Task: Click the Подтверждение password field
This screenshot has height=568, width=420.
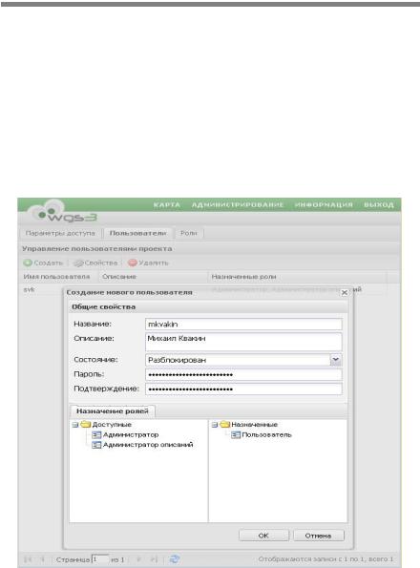Action: click(x=243, y=389)
